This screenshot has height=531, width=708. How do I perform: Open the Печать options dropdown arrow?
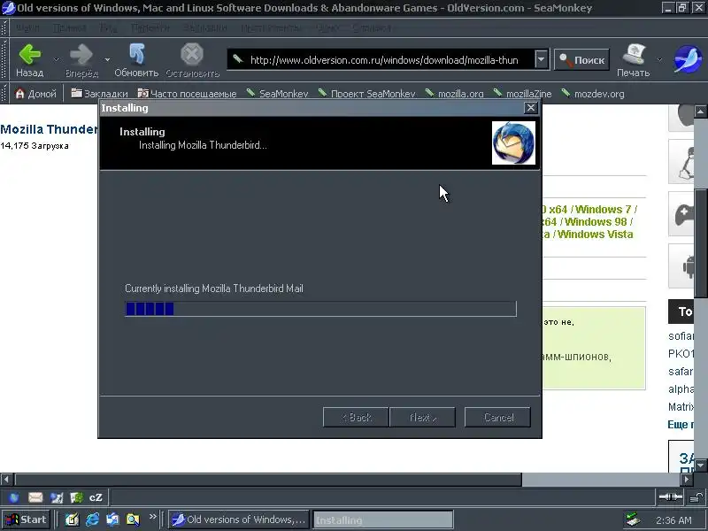tap(659, 59)
